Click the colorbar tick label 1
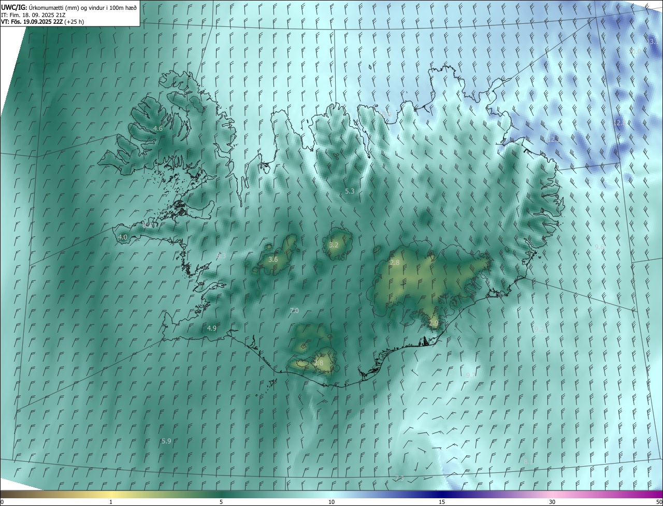The image size is (663, 506). (x=111, y=502)
